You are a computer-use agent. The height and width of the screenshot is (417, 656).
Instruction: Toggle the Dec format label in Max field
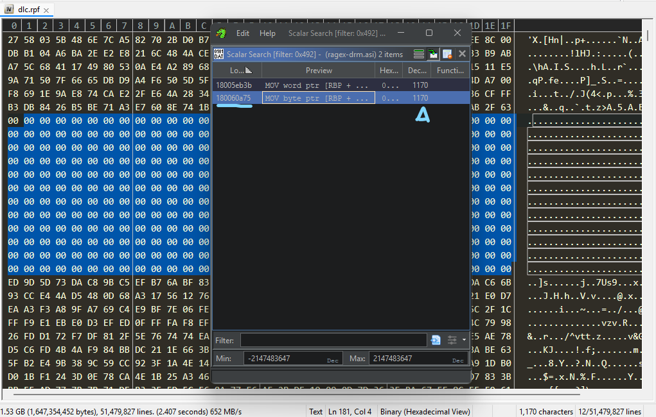coord(457,360)
